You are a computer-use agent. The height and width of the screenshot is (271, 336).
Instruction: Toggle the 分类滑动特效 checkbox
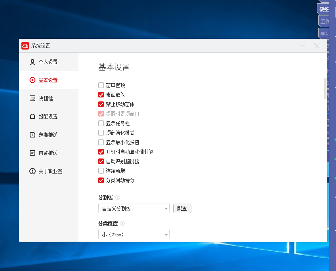(101, 180)
